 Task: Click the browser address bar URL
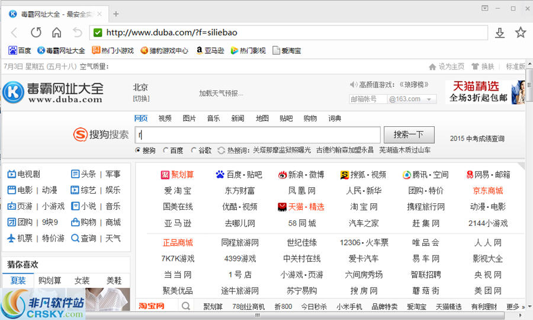pos(289,33)
